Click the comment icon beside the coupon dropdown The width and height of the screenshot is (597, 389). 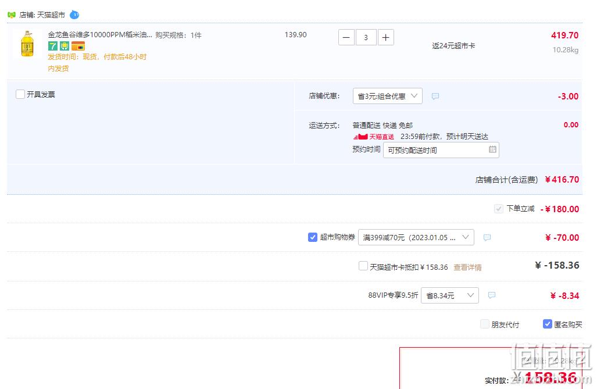487,237
